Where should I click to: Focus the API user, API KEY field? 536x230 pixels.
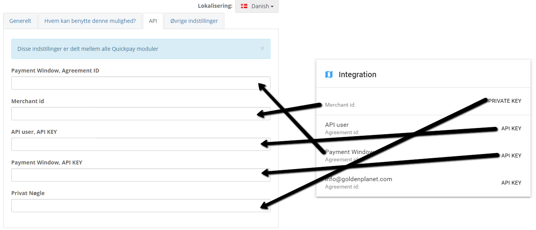pos(141,144)
